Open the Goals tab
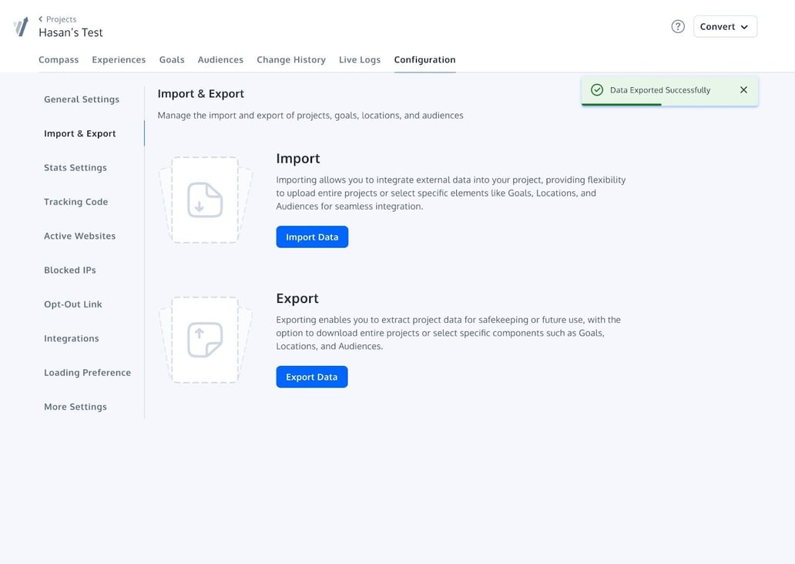The image size is (795, 564). click(x=171, y=59)
